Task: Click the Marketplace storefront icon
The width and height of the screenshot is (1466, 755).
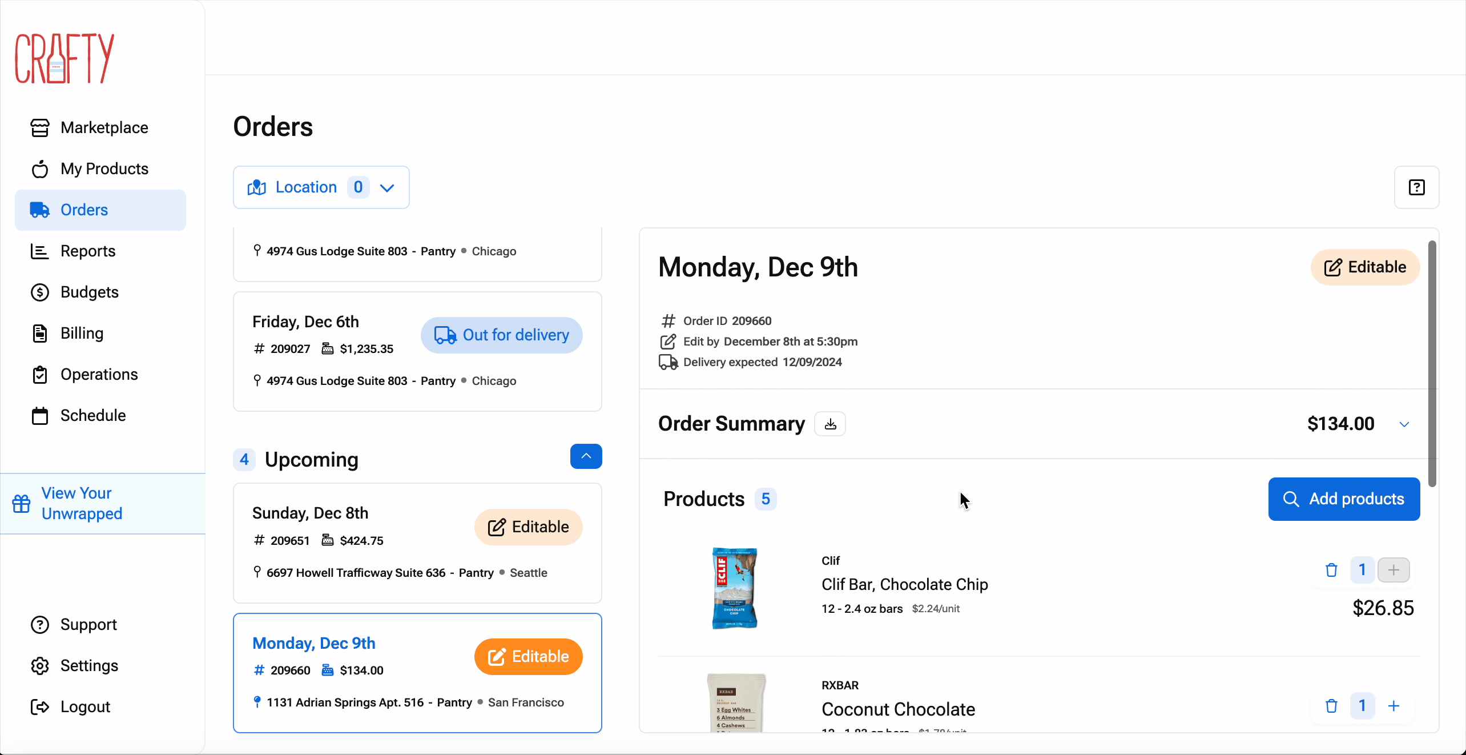Action: [x=40, y=128]
